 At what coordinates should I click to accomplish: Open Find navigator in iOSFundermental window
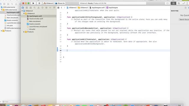(12, 4)
